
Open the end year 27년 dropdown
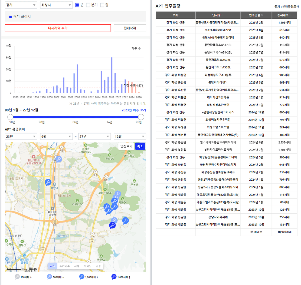[94, 137]
